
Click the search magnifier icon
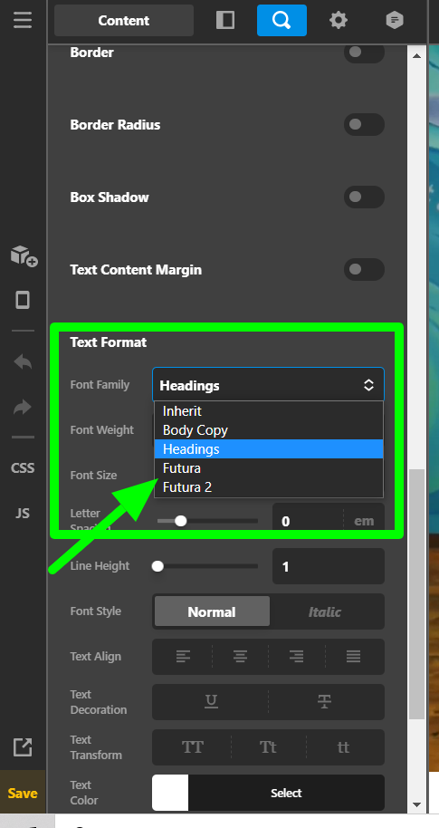click(x=282, y=21)
